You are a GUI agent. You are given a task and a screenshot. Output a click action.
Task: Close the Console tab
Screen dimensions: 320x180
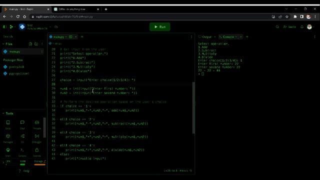coord(241,36)
